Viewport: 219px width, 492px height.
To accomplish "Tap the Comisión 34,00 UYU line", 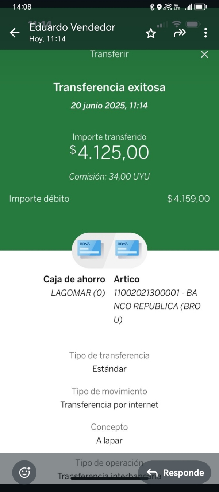I will pos(109,177).
